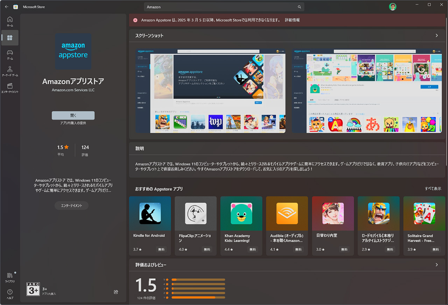Click 無料 button on 日替わり内室 card
Image resolution: width=448 pixels, height=305 pixels.
point(344,250)
